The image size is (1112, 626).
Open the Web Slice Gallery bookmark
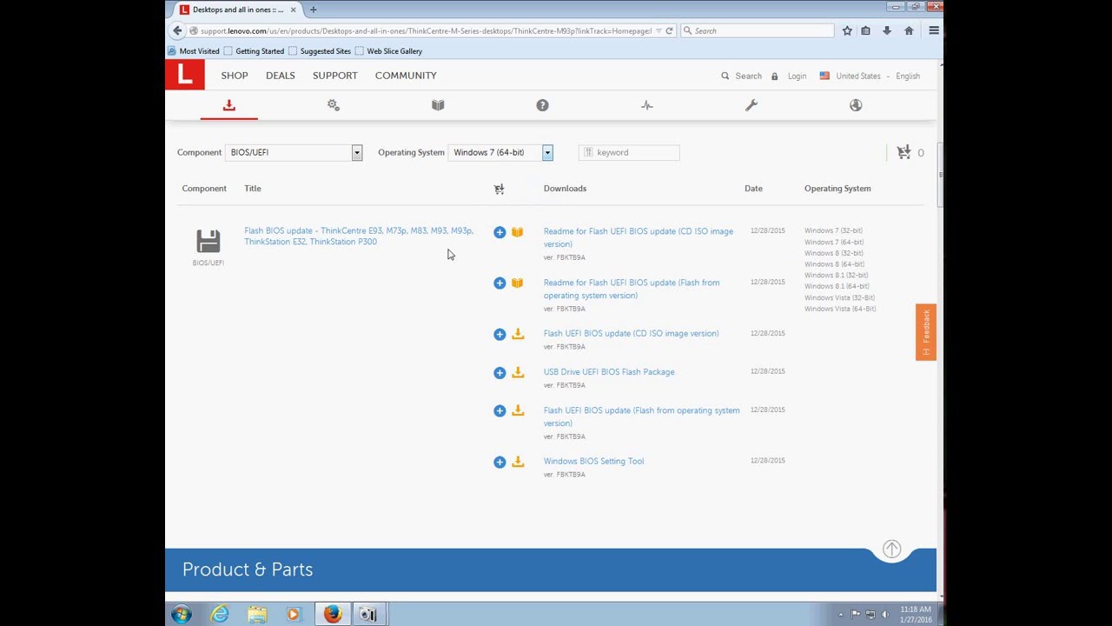[x=388, y=51]
